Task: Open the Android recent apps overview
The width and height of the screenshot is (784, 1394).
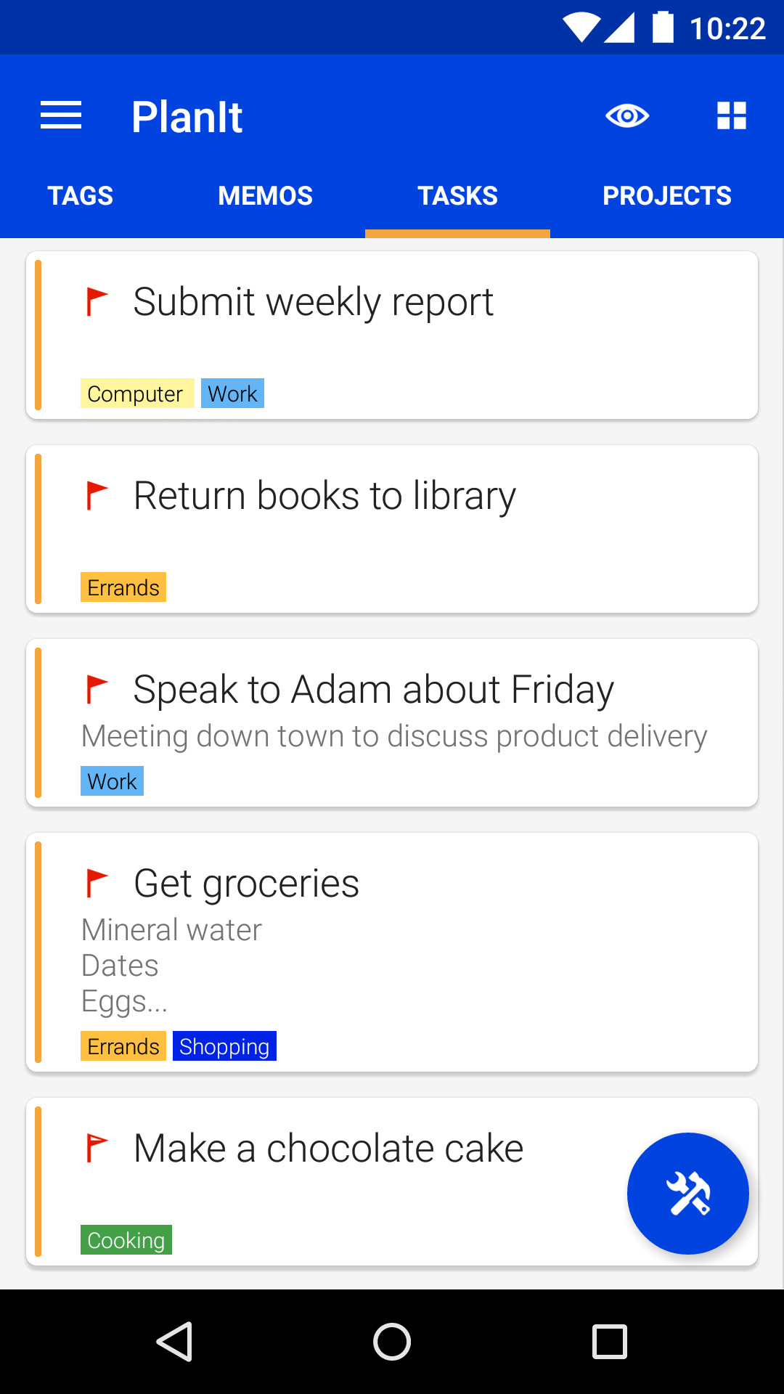Action: click(x=610, y=1342)
